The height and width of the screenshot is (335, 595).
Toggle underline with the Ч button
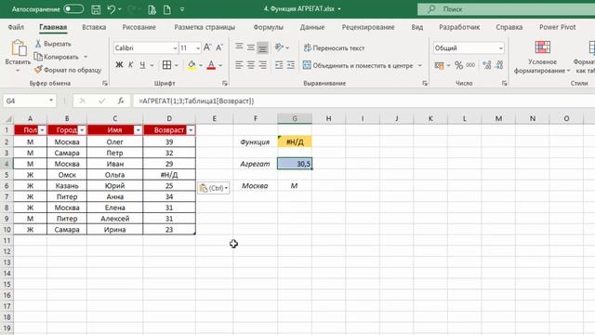142,65
